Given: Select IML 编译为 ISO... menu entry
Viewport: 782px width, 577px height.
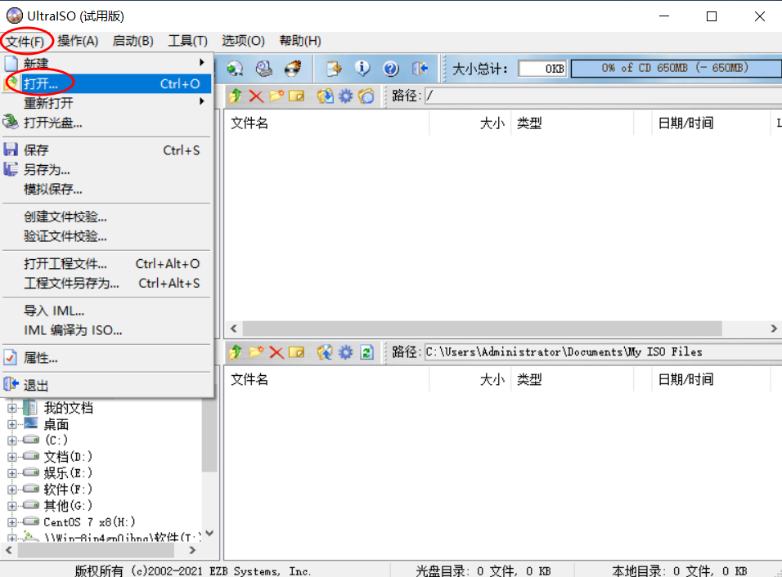Looking at the screenshot, I should (x=107, y=330).
